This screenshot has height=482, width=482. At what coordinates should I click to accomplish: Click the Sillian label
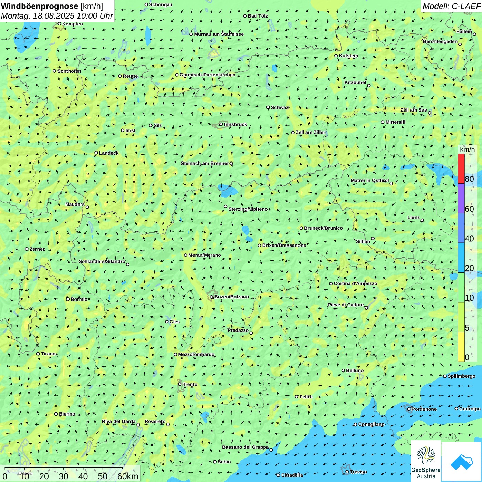[x=363, y=241]
